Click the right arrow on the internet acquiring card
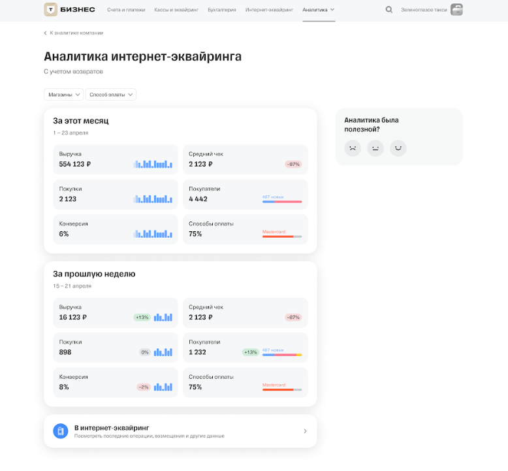508x471 pixels. [305, 431]
